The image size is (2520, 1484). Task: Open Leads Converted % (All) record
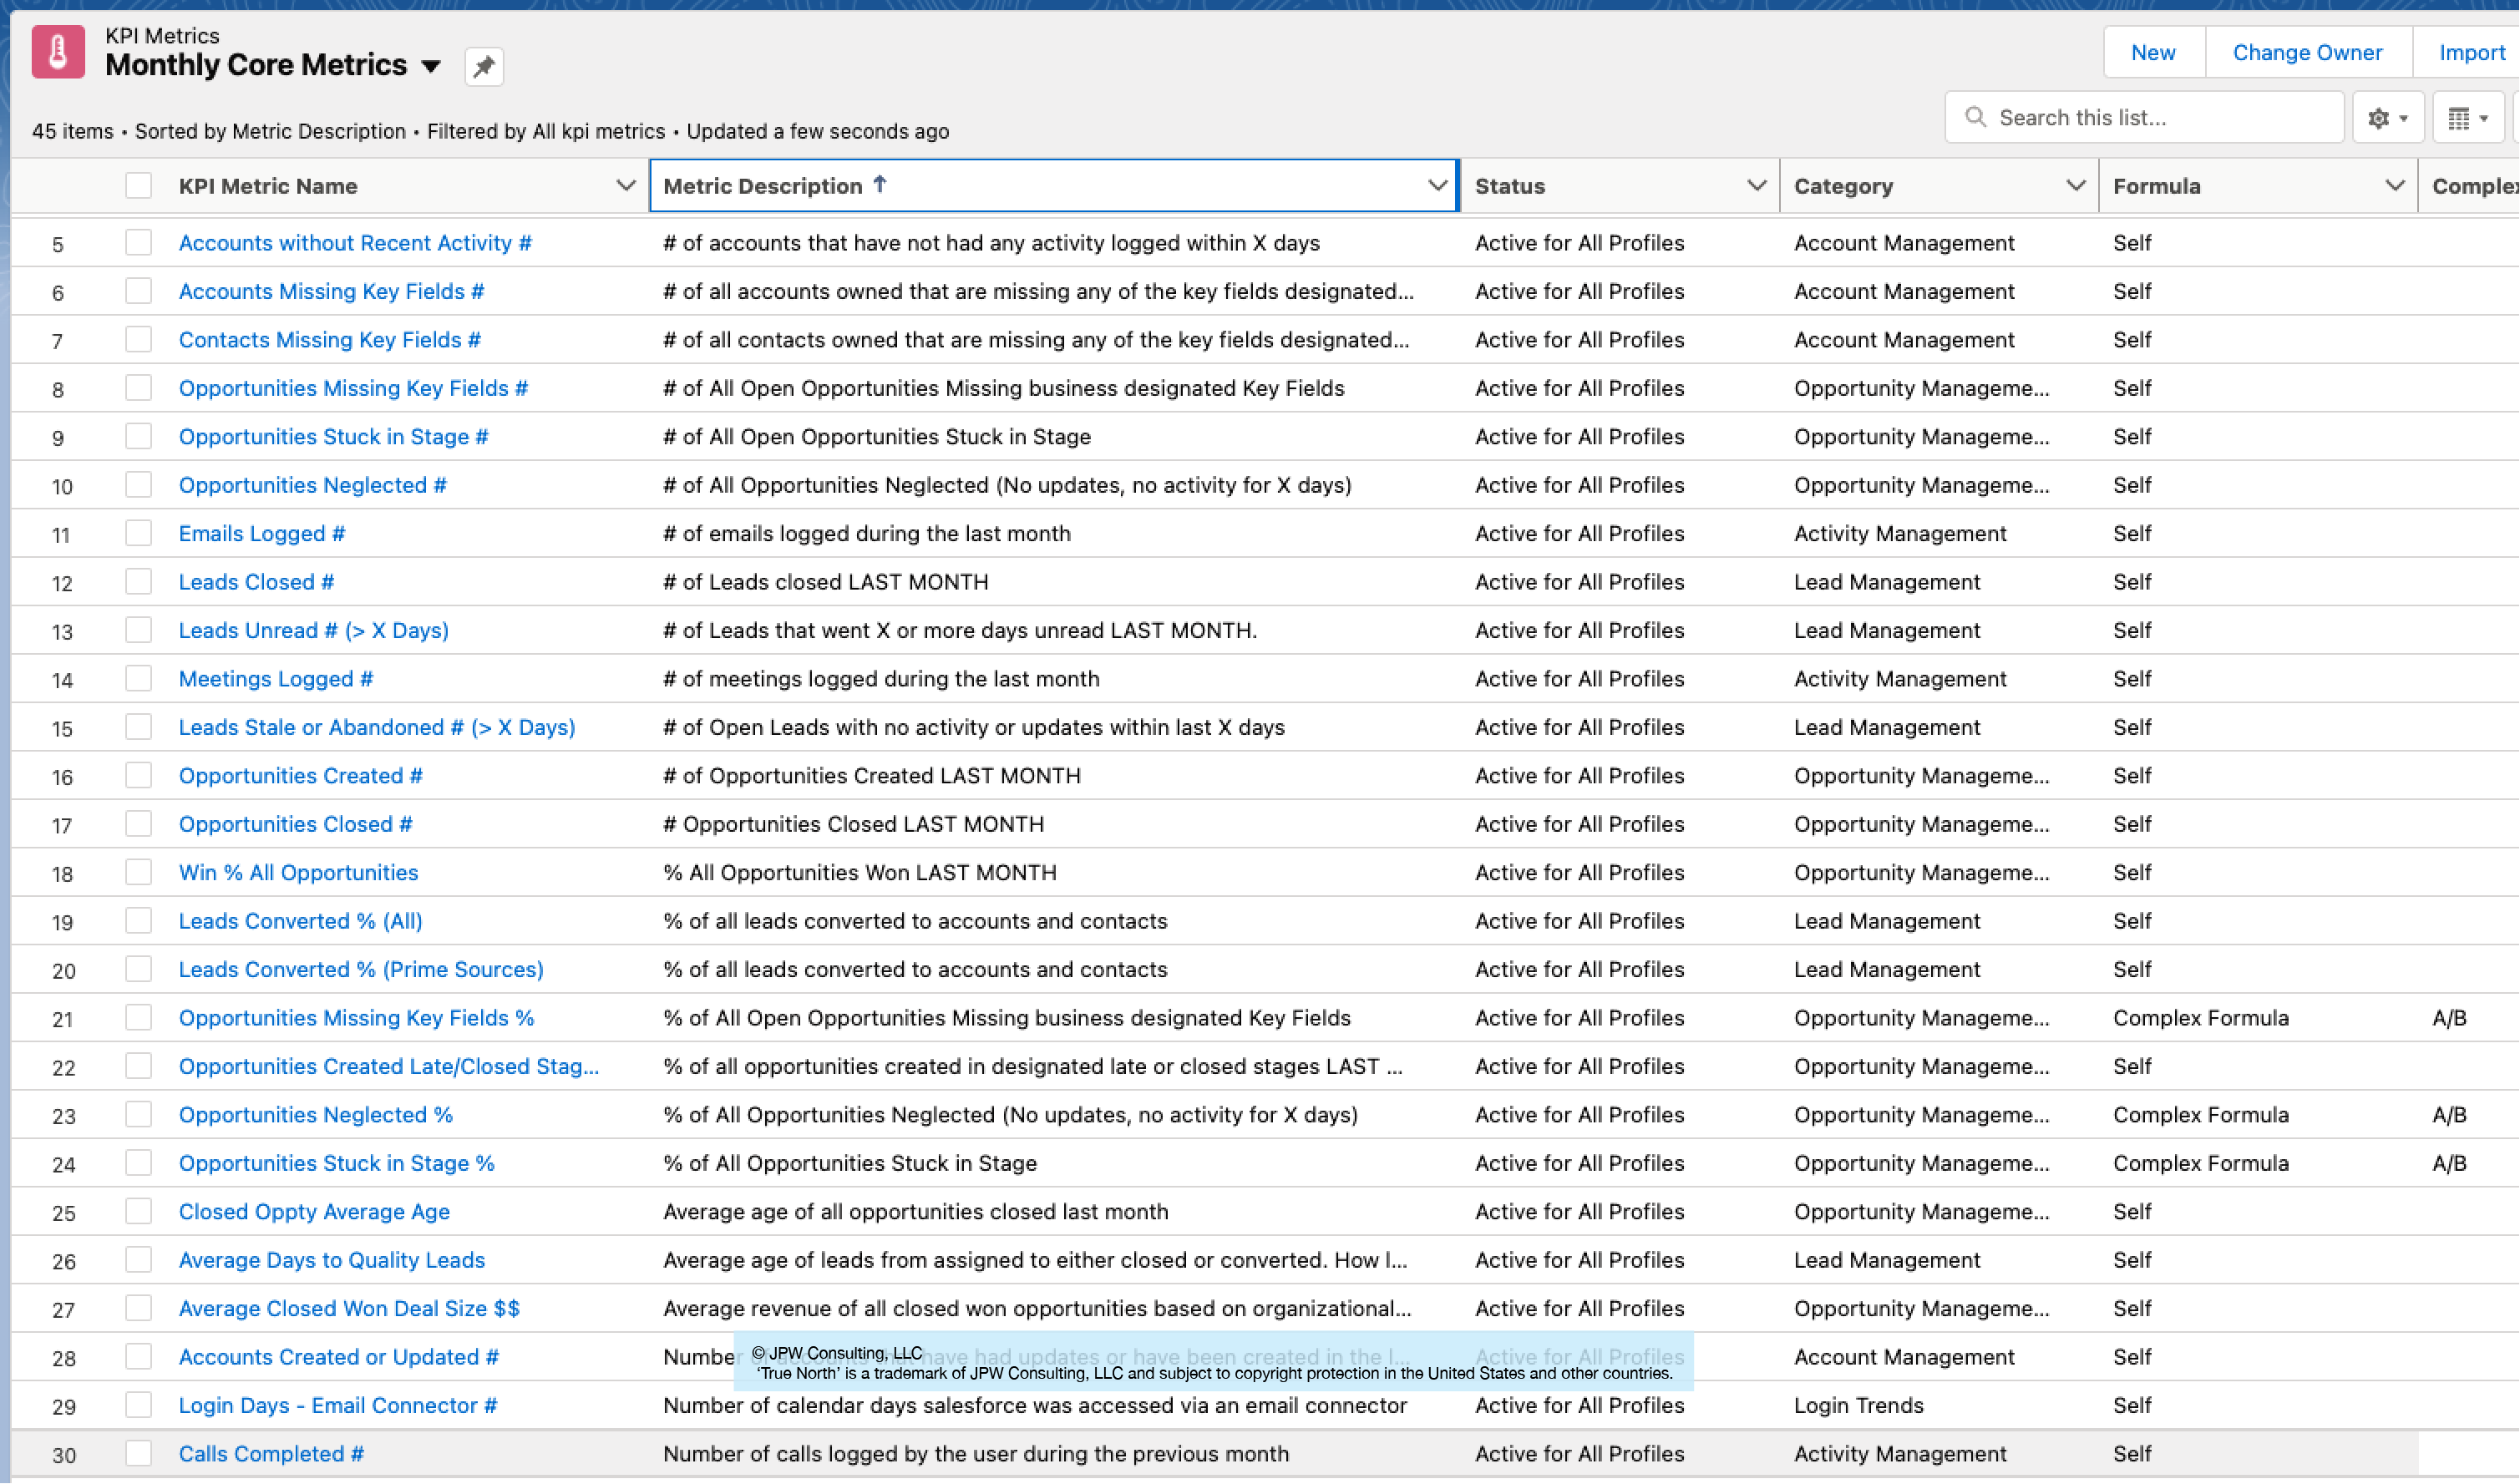[x=301, y=921]
